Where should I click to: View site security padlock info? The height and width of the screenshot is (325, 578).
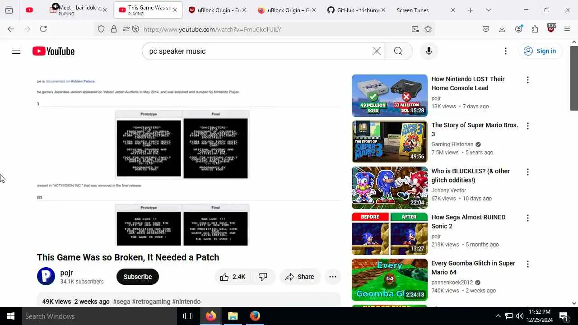[x=114, y=29]
